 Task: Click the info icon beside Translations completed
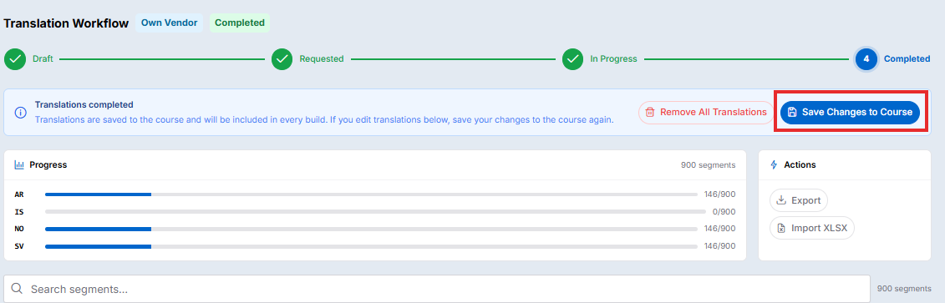point(21,113)
